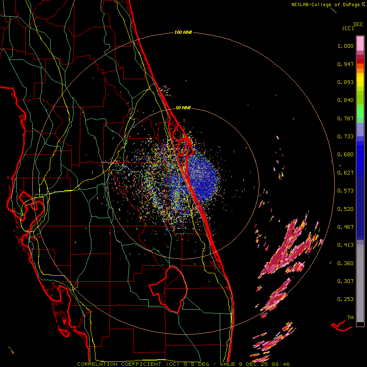This screenshot has width=367, height=367.
Task: Click the [CC] units label above the color bar
Action: click(x=348, y=28)
